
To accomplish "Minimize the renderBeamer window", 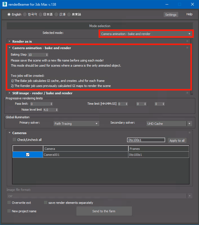I will point(167,4).
